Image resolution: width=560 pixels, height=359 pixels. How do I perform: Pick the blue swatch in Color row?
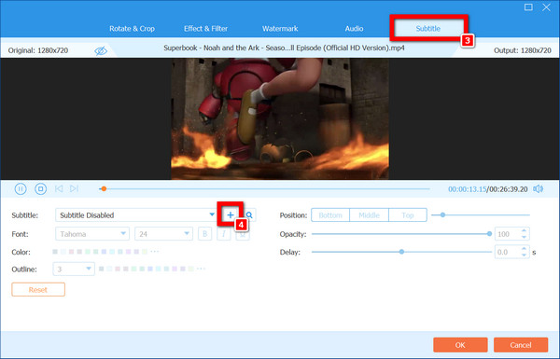click(x=104, y=252)
